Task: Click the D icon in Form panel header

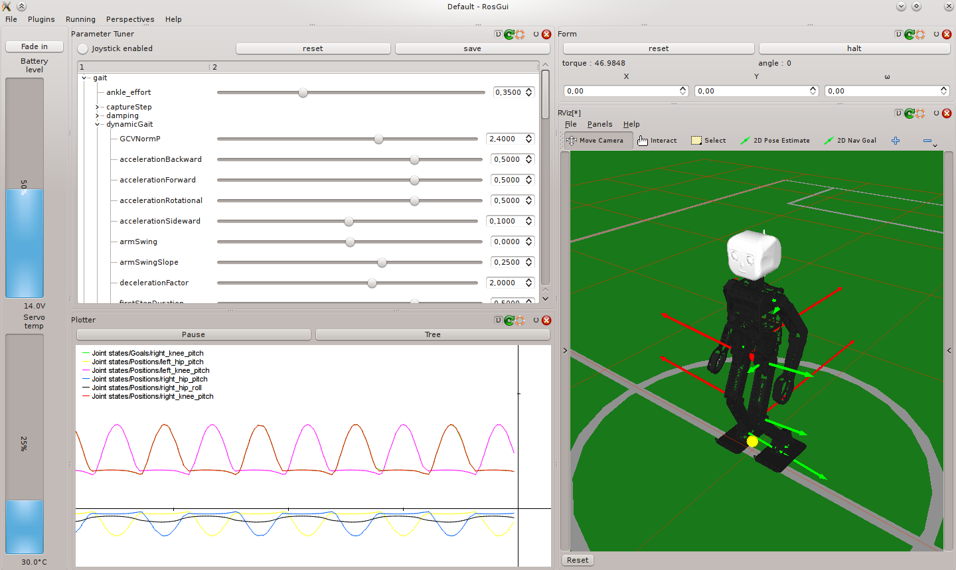Action: [x=898, y=34]
